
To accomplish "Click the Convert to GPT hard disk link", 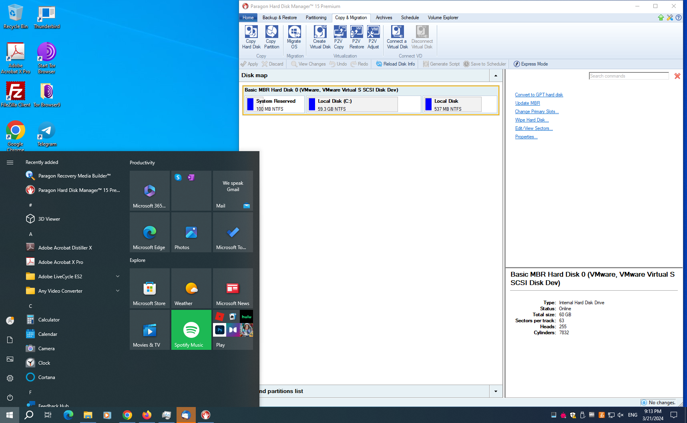I will [x=538, y=95].
